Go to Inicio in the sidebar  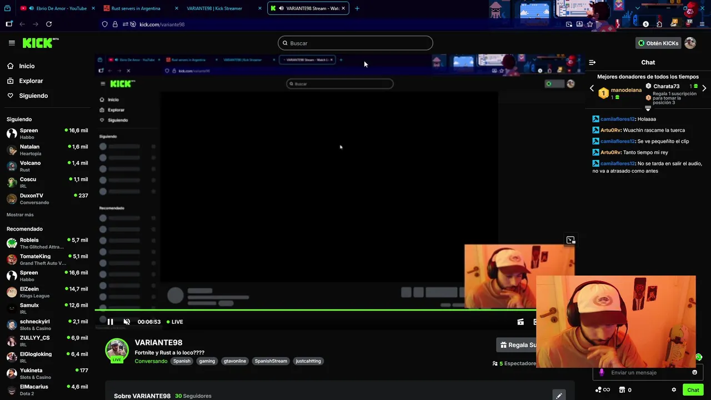(27, 66)
